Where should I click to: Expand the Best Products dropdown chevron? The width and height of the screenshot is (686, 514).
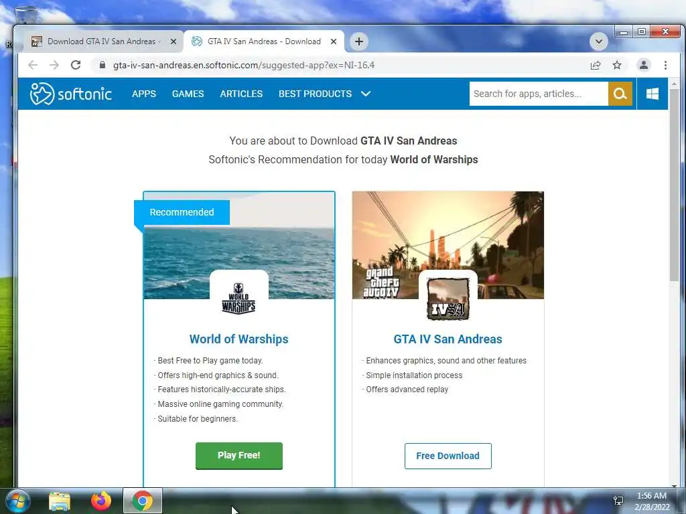(x=365, y=94)
